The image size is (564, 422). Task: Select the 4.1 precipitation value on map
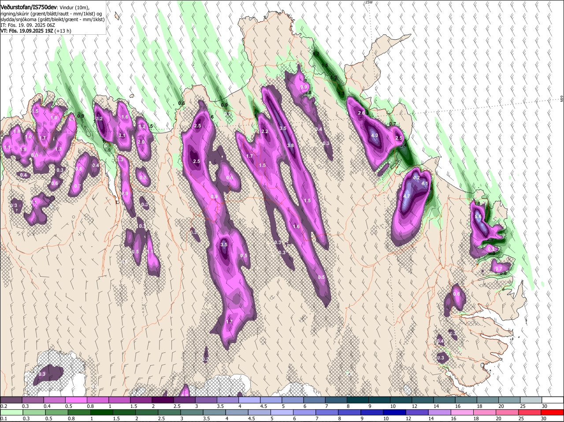click(x=425, y=183)
